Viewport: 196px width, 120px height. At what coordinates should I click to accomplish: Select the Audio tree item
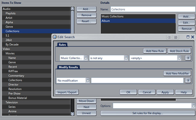(x=36, y=9)
